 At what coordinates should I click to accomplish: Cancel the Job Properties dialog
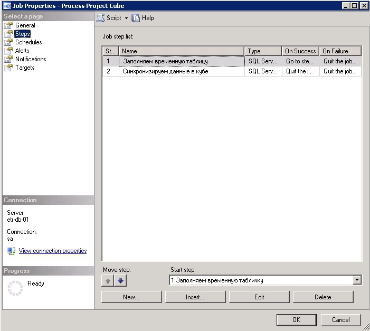click(x=341, y=320)
